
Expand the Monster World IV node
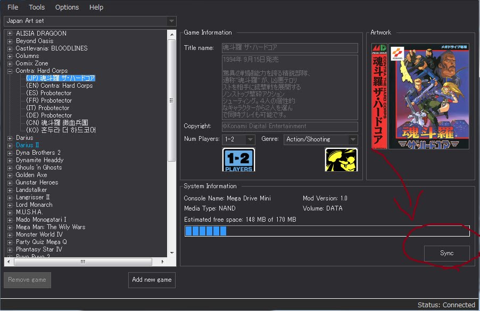[x=10, y=234]
